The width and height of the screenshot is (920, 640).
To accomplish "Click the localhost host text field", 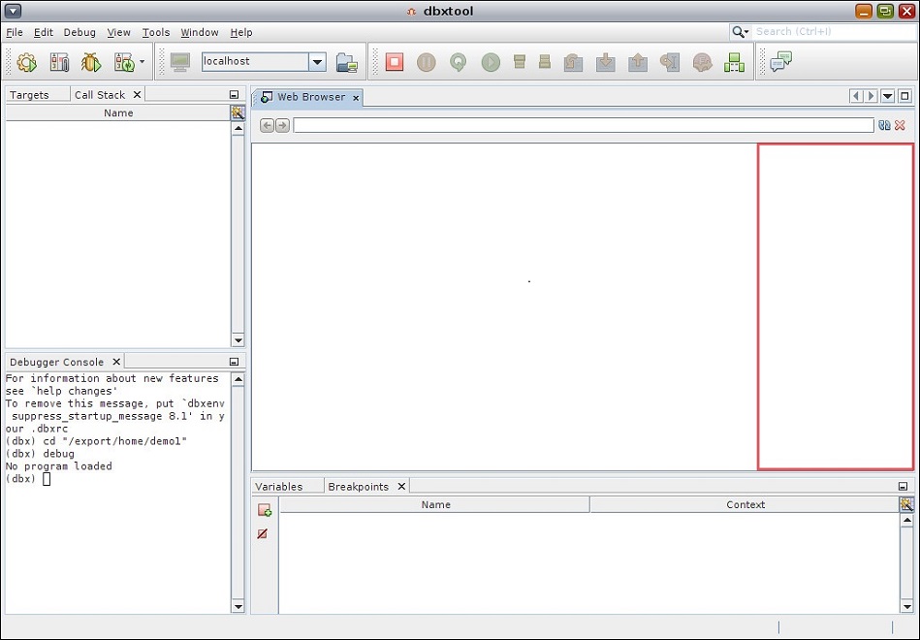I will pos(255,62).
